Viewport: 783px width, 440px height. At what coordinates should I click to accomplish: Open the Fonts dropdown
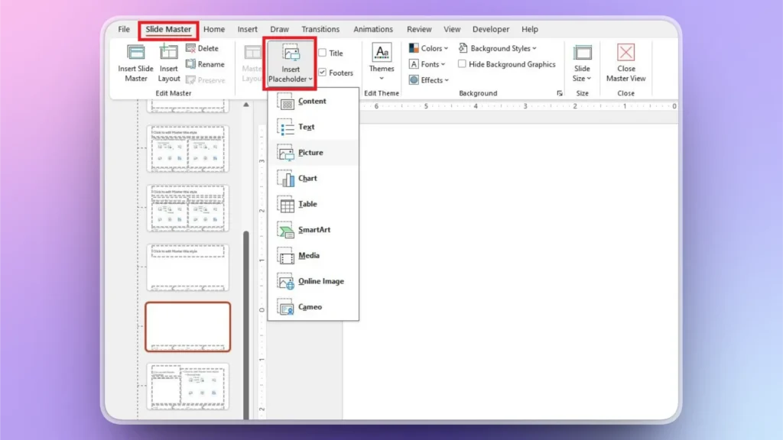tap(427, 64)
